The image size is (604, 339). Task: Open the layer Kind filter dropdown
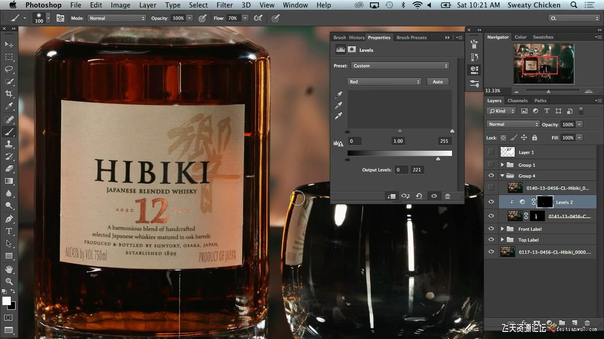point(502,111)
